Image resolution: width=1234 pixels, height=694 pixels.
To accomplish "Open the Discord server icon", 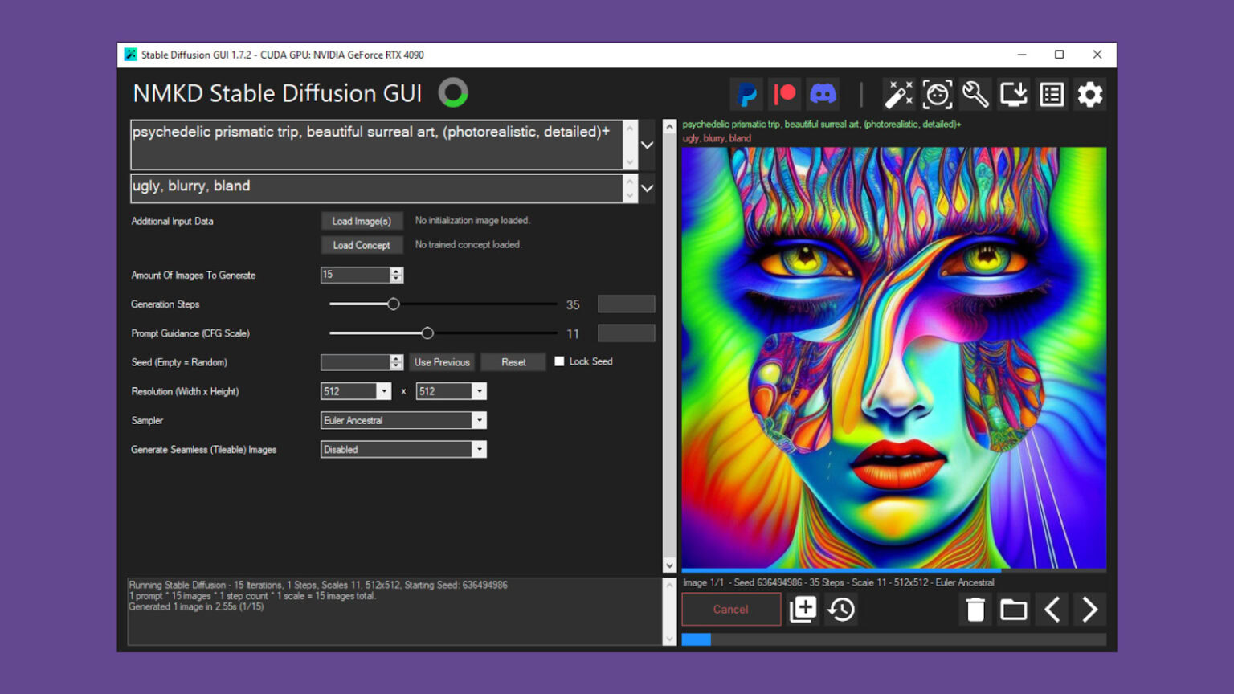I will (x=823, y=95).
